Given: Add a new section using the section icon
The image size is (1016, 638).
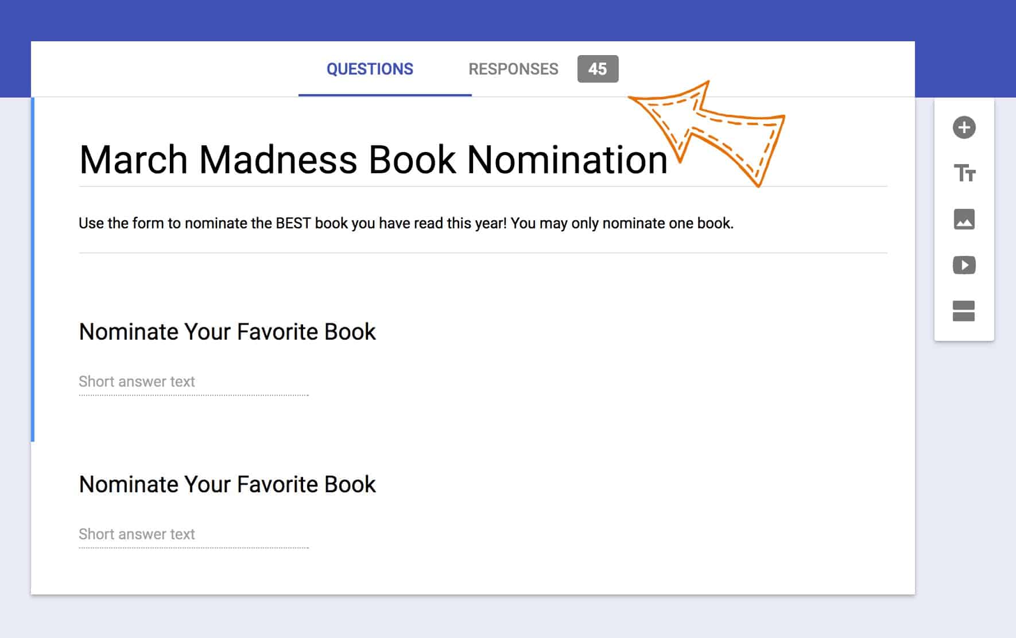Looking at the screenshot, I should [x=964, y=311].
